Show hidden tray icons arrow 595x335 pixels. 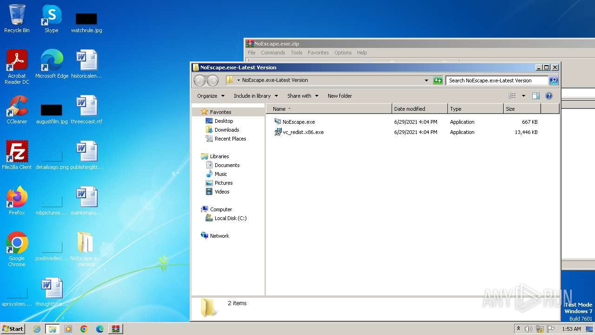pyautogui.click(x=518, y=329)
